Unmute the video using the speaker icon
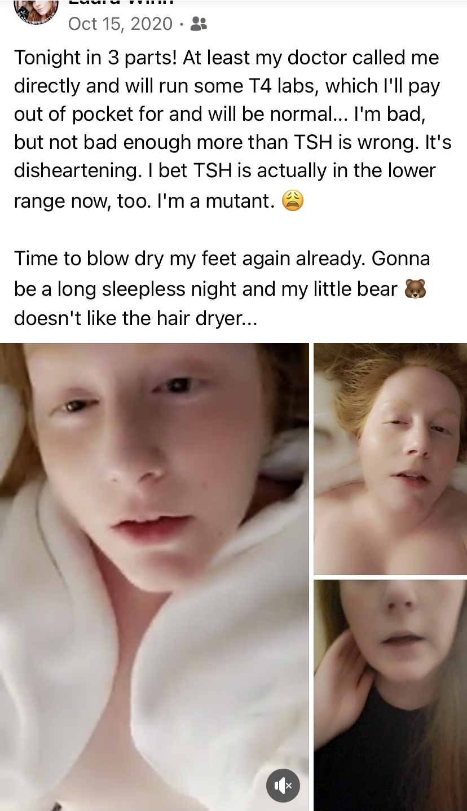This screenshot has width=467, height=811. click(283, 785)
